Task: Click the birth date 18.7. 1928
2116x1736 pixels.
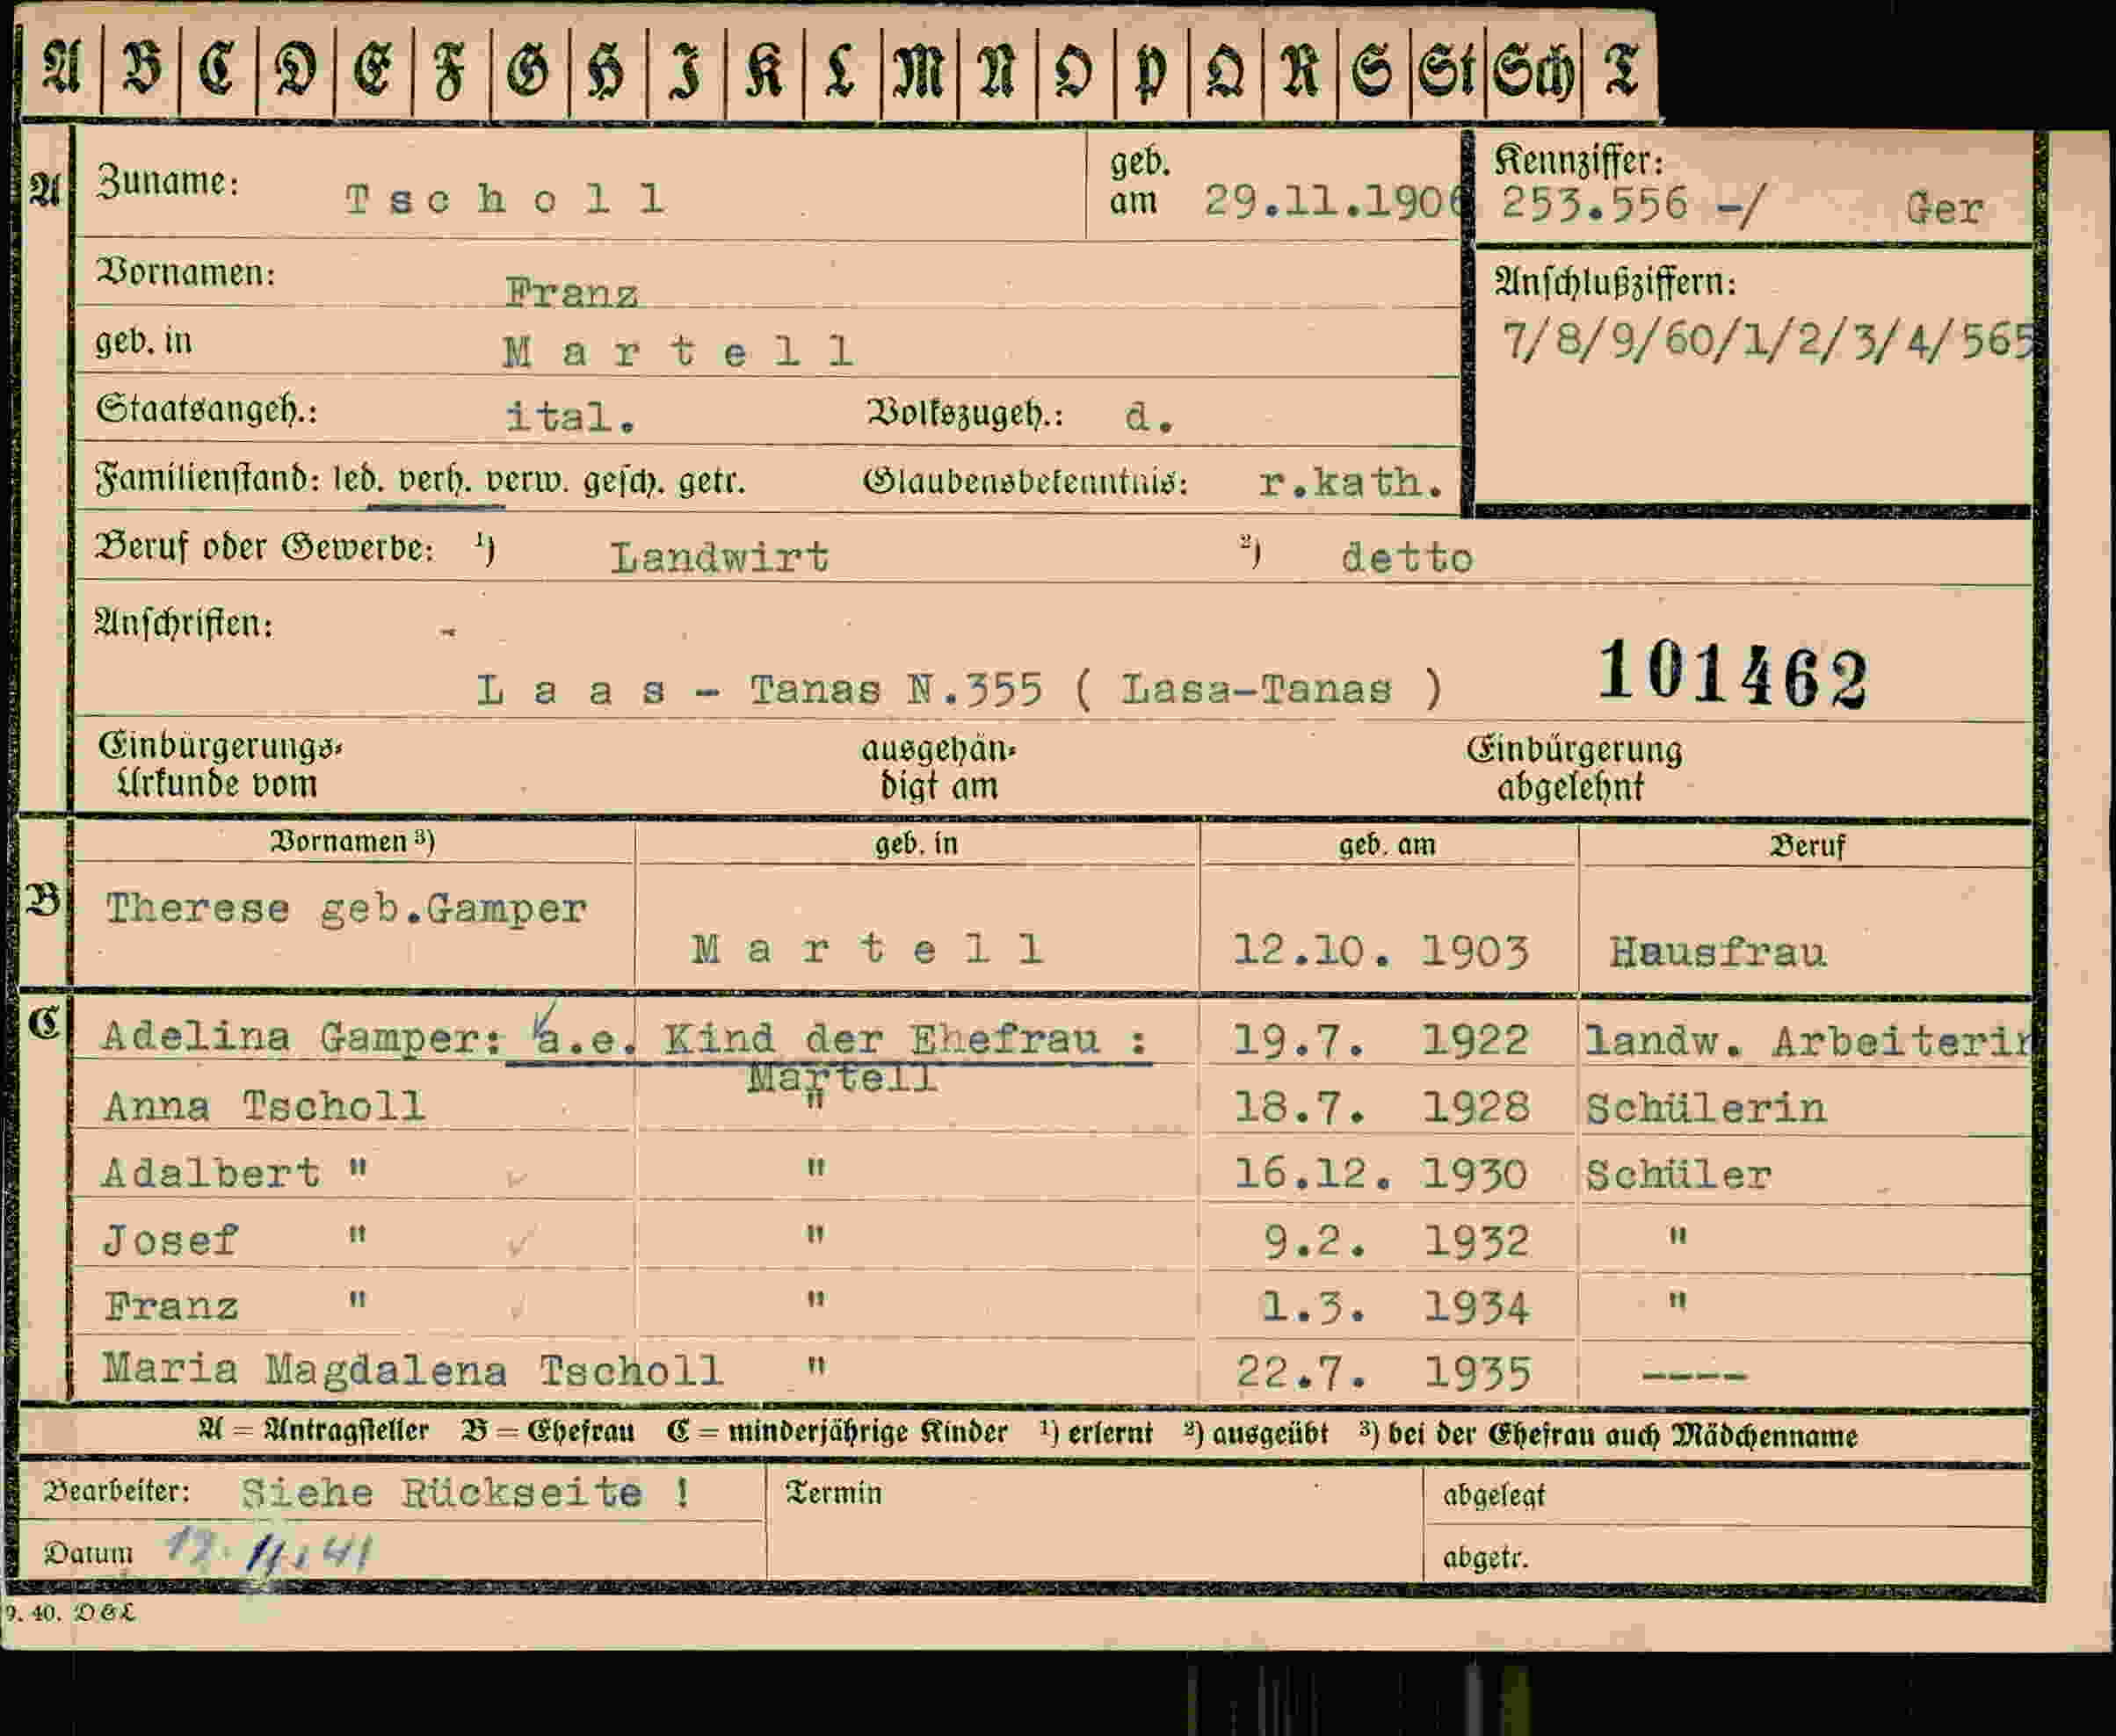Action: 1382,1108
